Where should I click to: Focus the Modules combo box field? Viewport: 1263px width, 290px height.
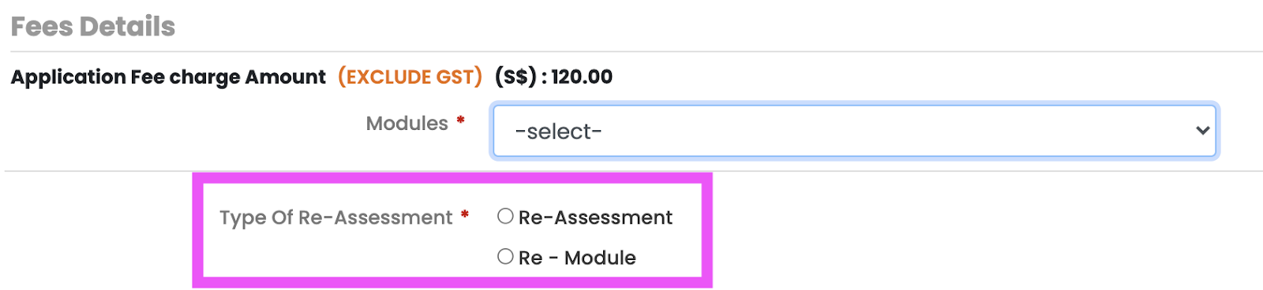(x=854, y=131)
